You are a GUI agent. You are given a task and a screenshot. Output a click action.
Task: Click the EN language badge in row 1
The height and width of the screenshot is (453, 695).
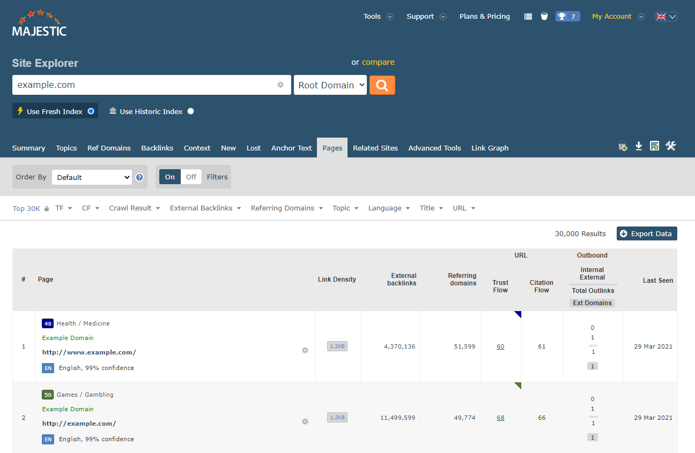click(x=48, y=368)
